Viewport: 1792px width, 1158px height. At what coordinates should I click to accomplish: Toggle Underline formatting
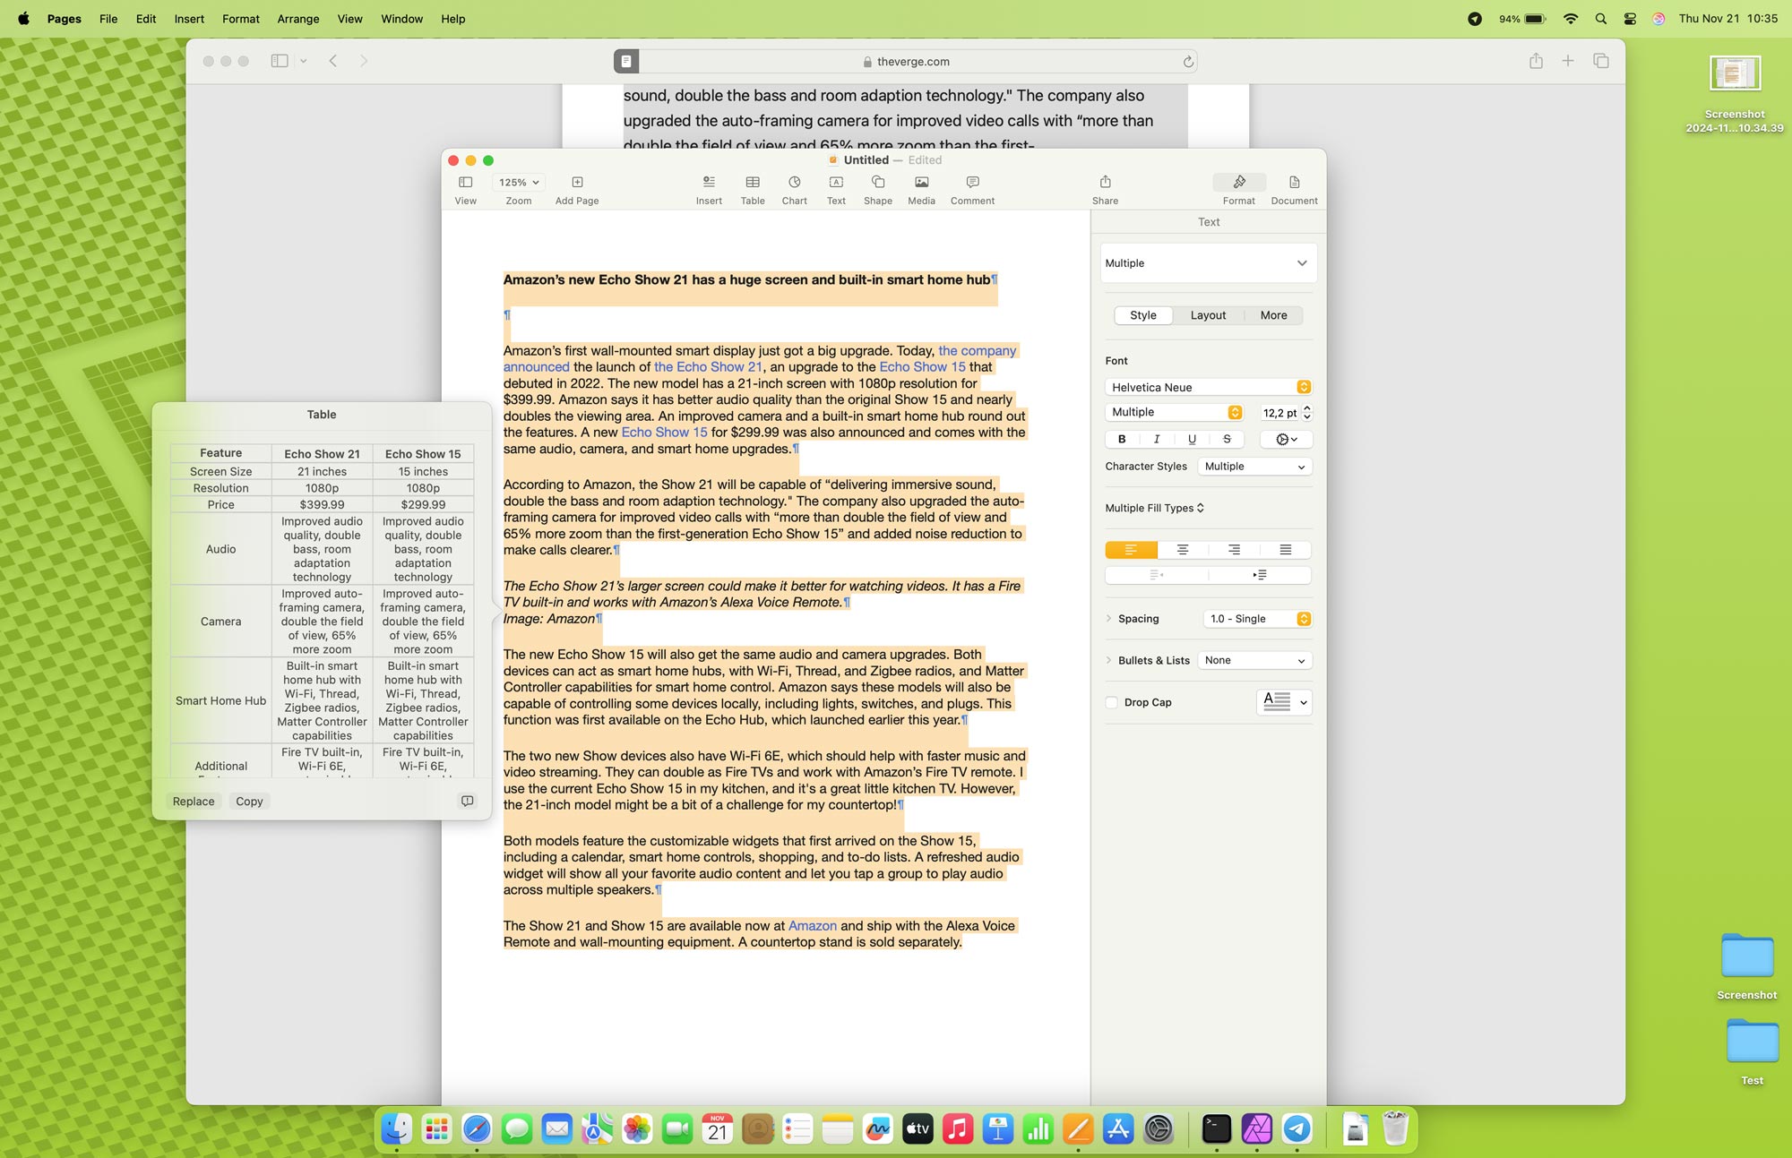point(1192,439)
